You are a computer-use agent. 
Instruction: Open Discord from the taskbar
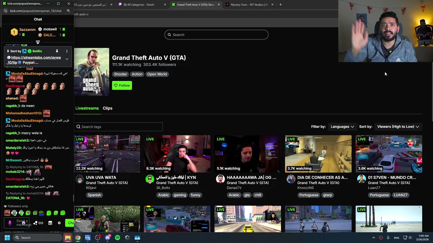click(x=108, y=238)
